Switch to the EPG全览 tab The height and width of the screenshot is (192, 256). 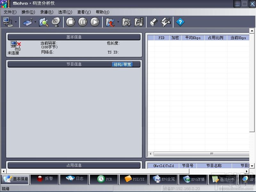(163, 179)
